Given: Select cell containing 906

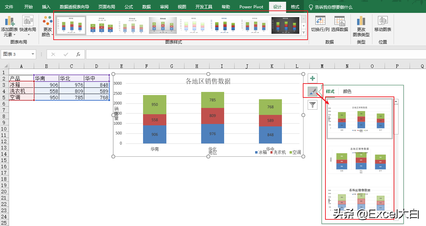Looking at the screenshot, I should click(x=46, y=85).
